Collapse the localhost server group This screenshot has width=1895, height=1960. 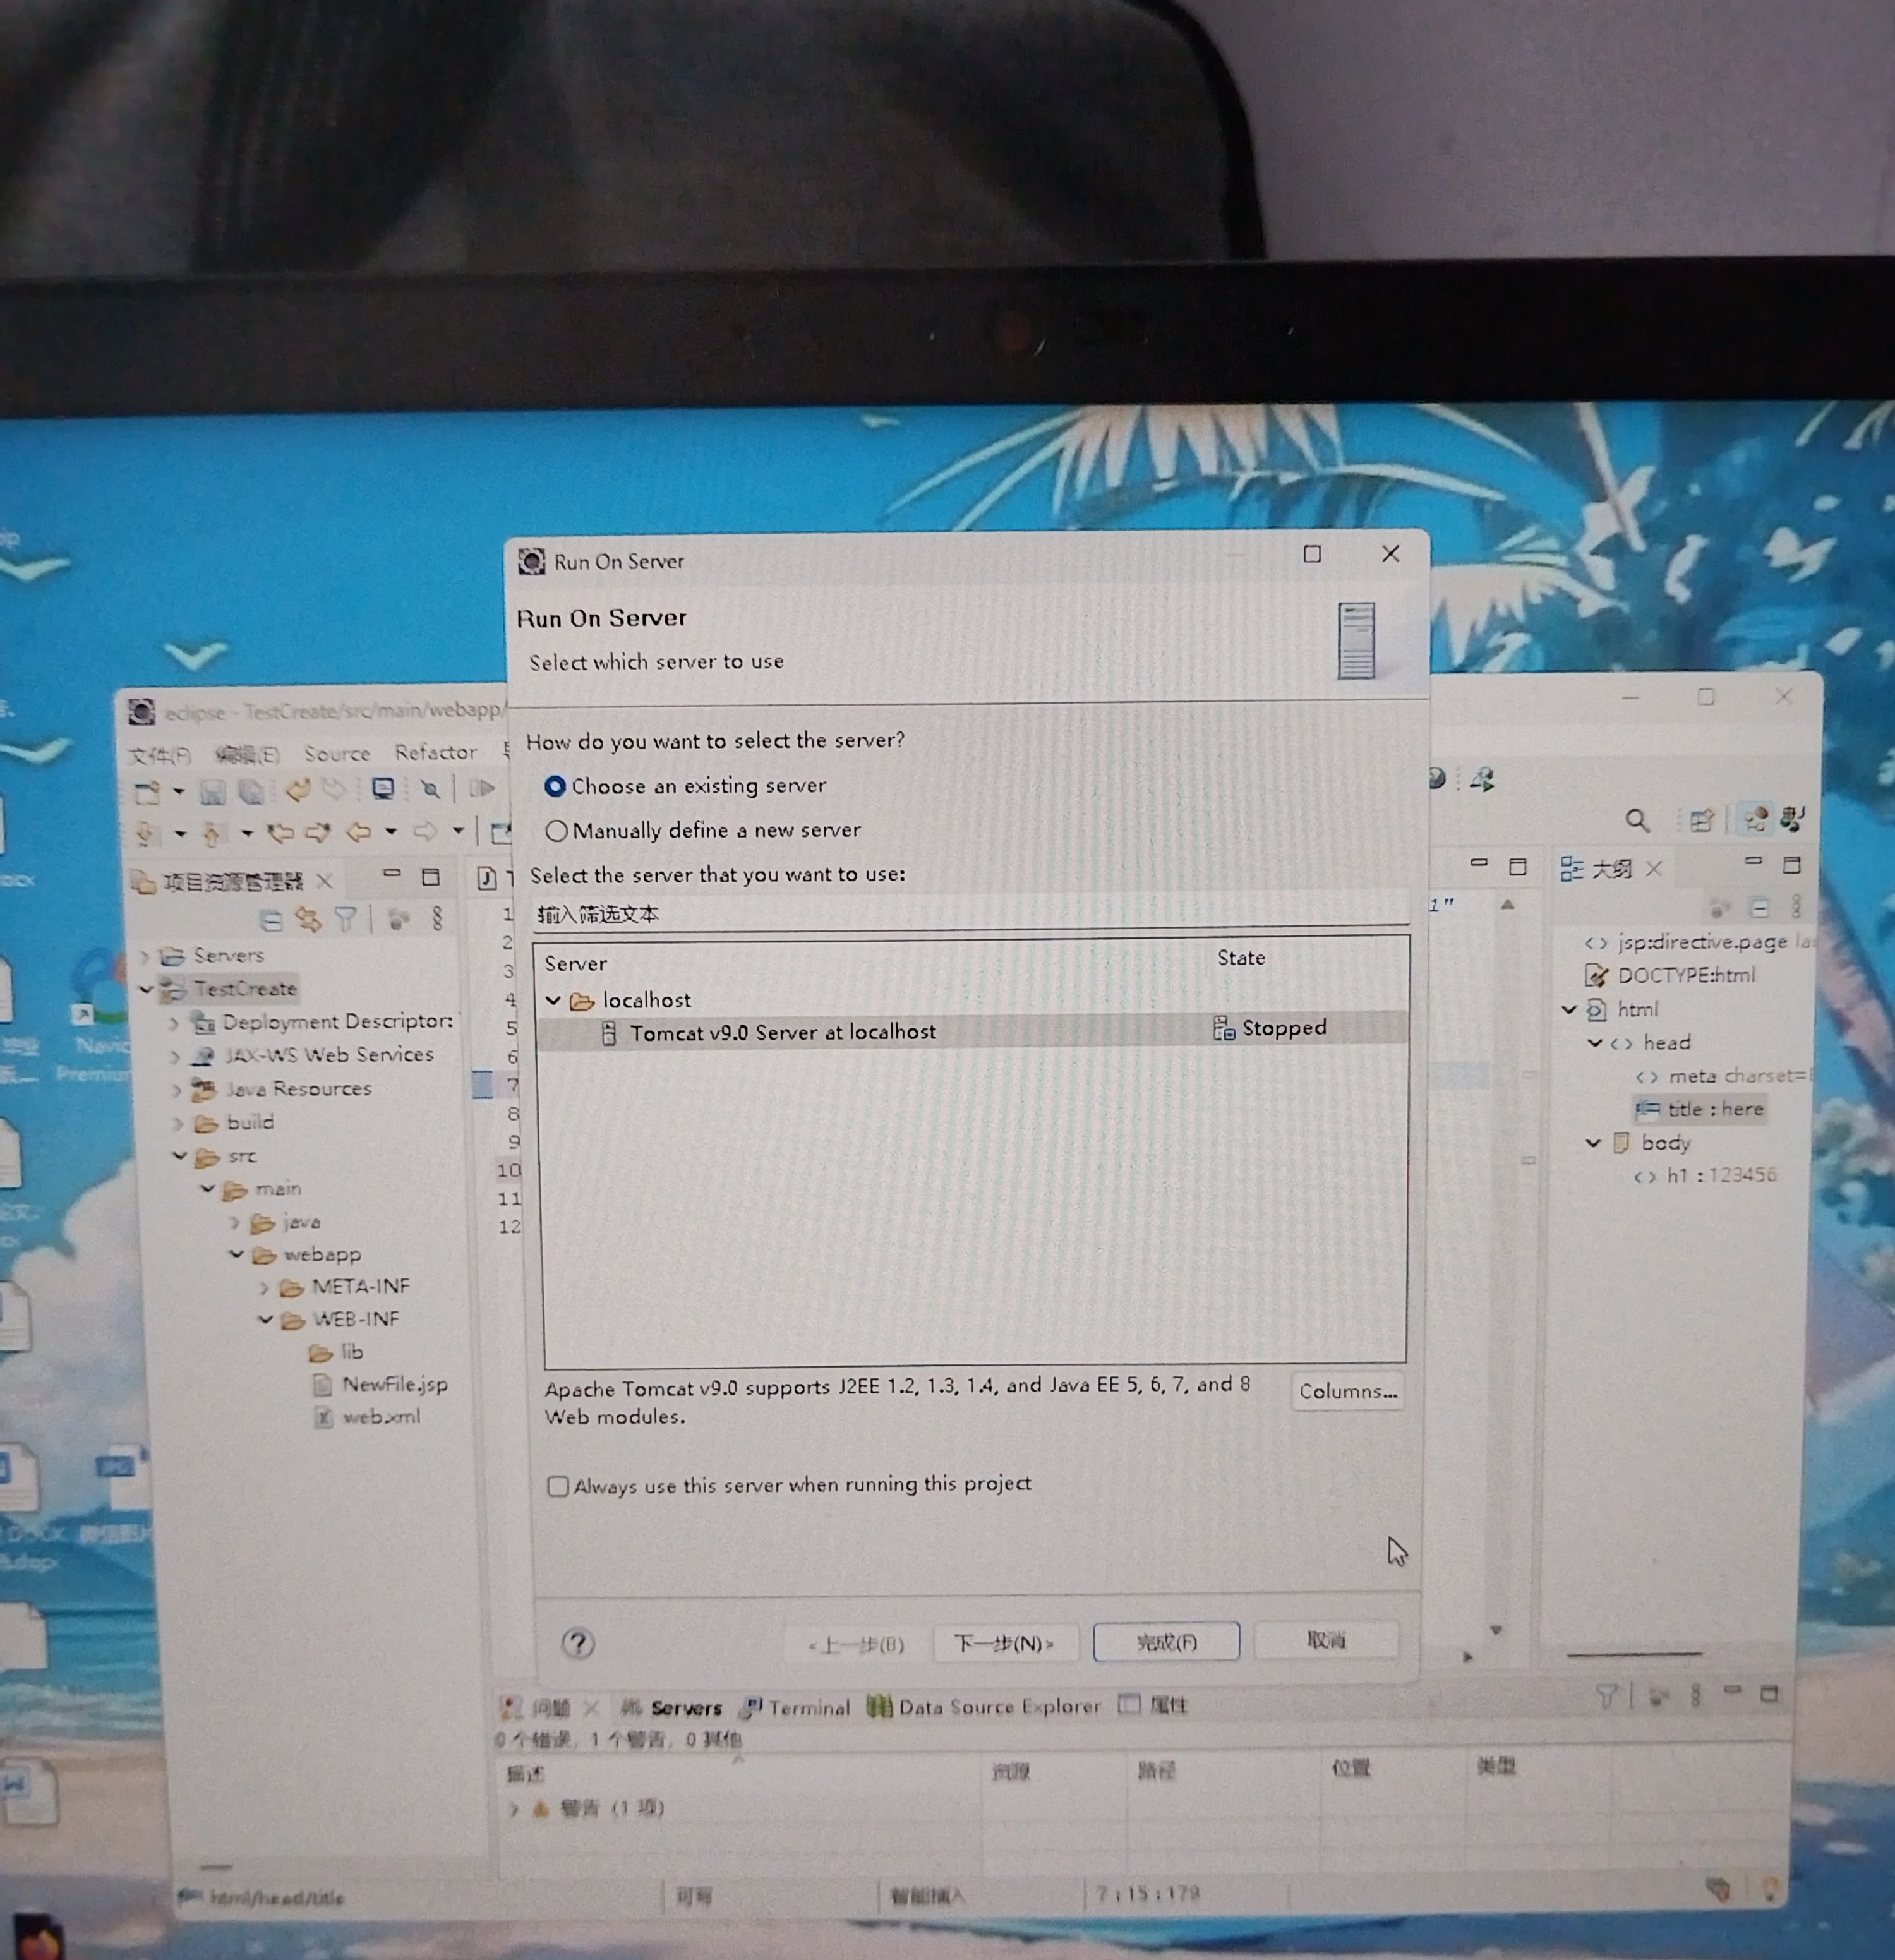(x=553, y=1000)
